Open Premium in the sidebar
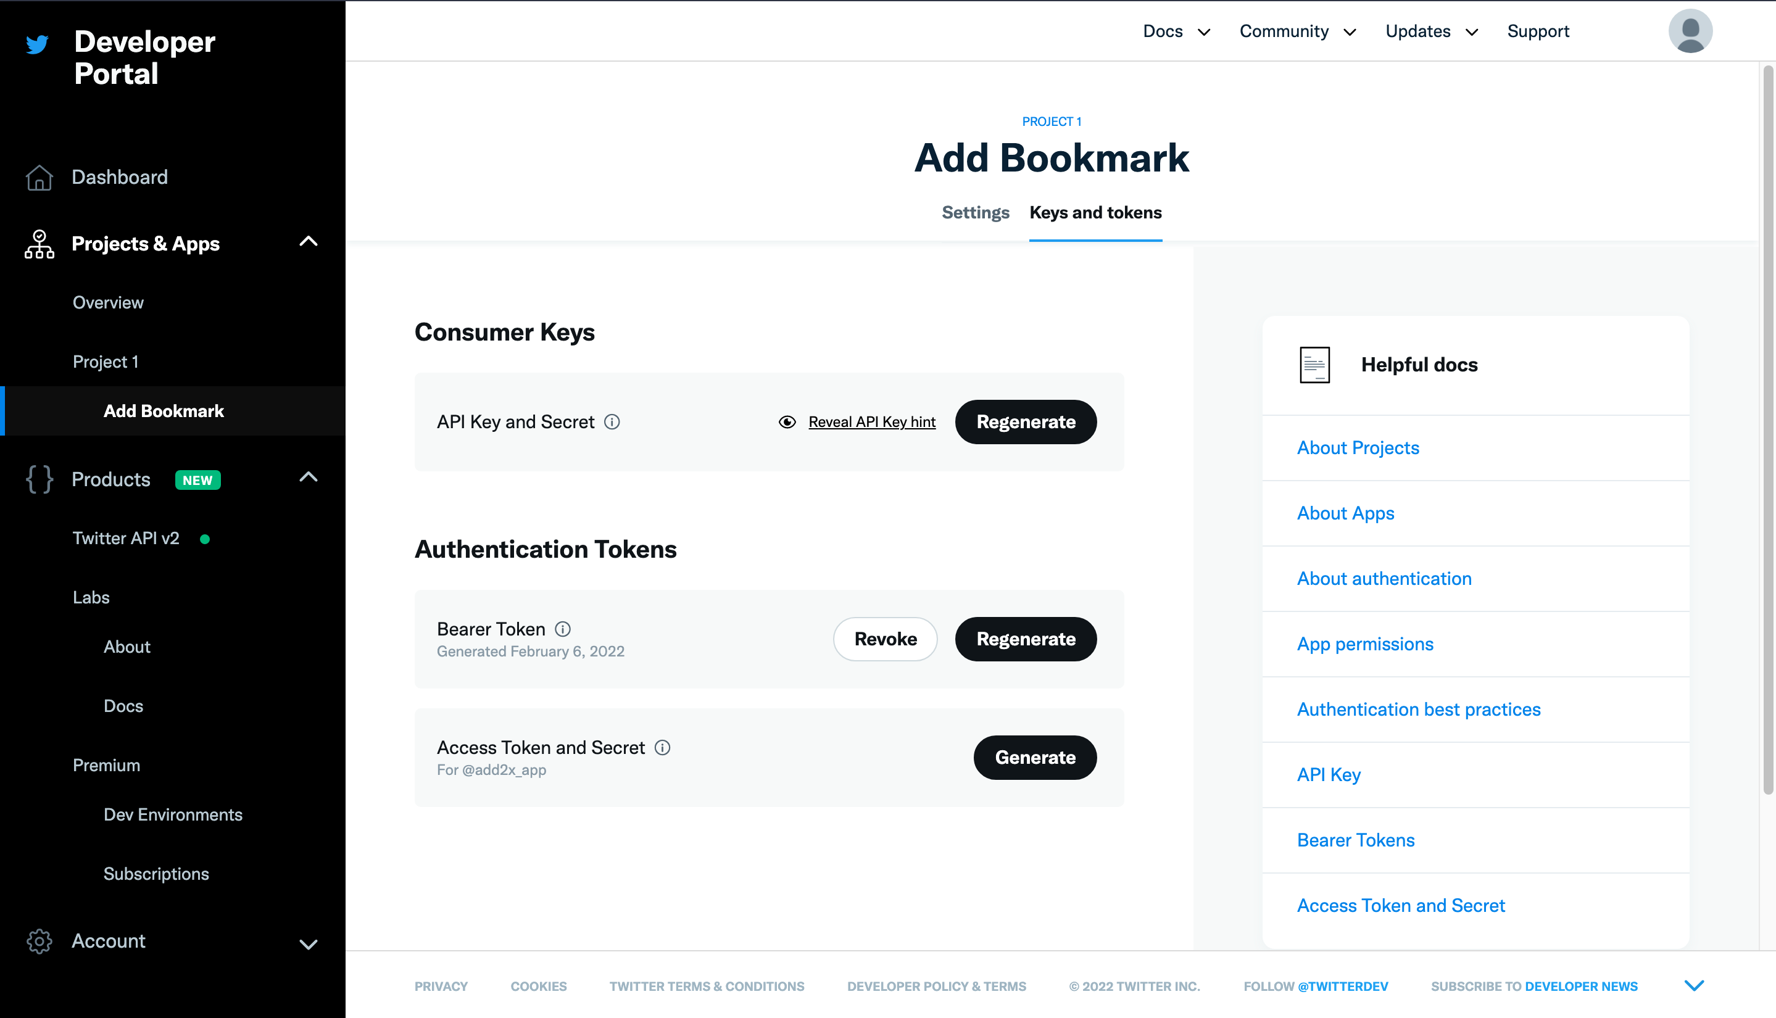Viewport: 1776px width, 1018px height. coord(106,766)
